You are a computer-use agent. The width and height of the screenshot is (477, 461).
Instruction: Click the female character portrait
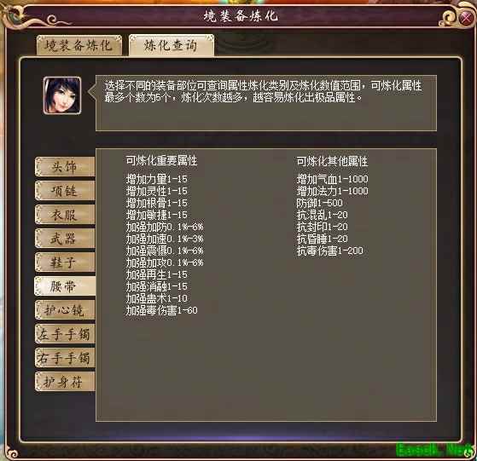coord(62,95)
